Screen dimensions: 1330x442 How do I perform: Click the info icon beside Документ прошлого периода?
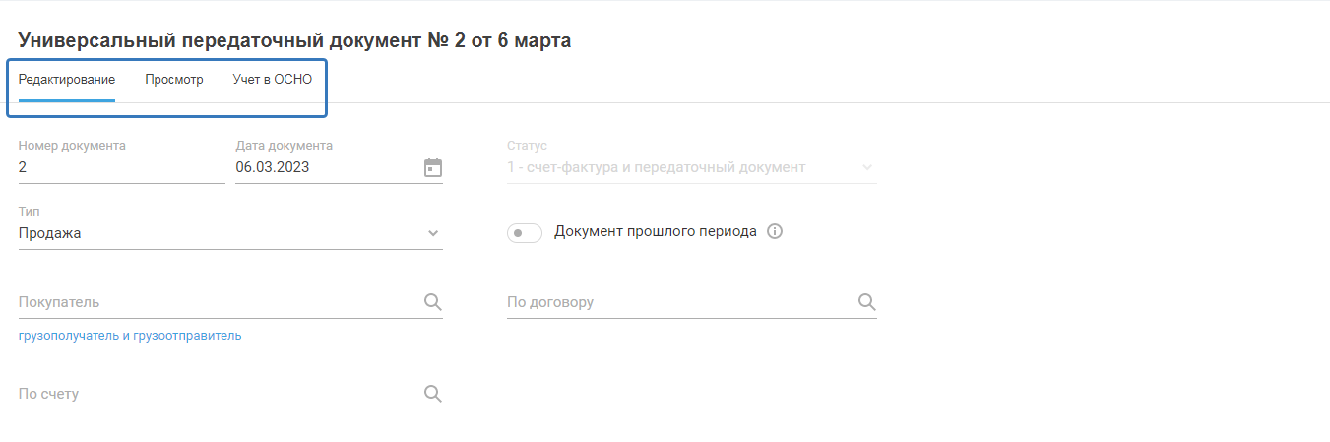click(774, 232)
